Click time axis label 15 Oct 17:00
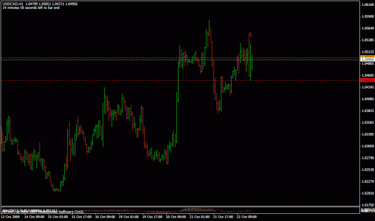The width and height of the screenshot is (375, 221). pos(82,217)
